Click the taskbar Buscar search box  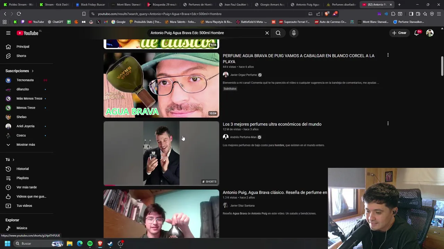point(39,243)
